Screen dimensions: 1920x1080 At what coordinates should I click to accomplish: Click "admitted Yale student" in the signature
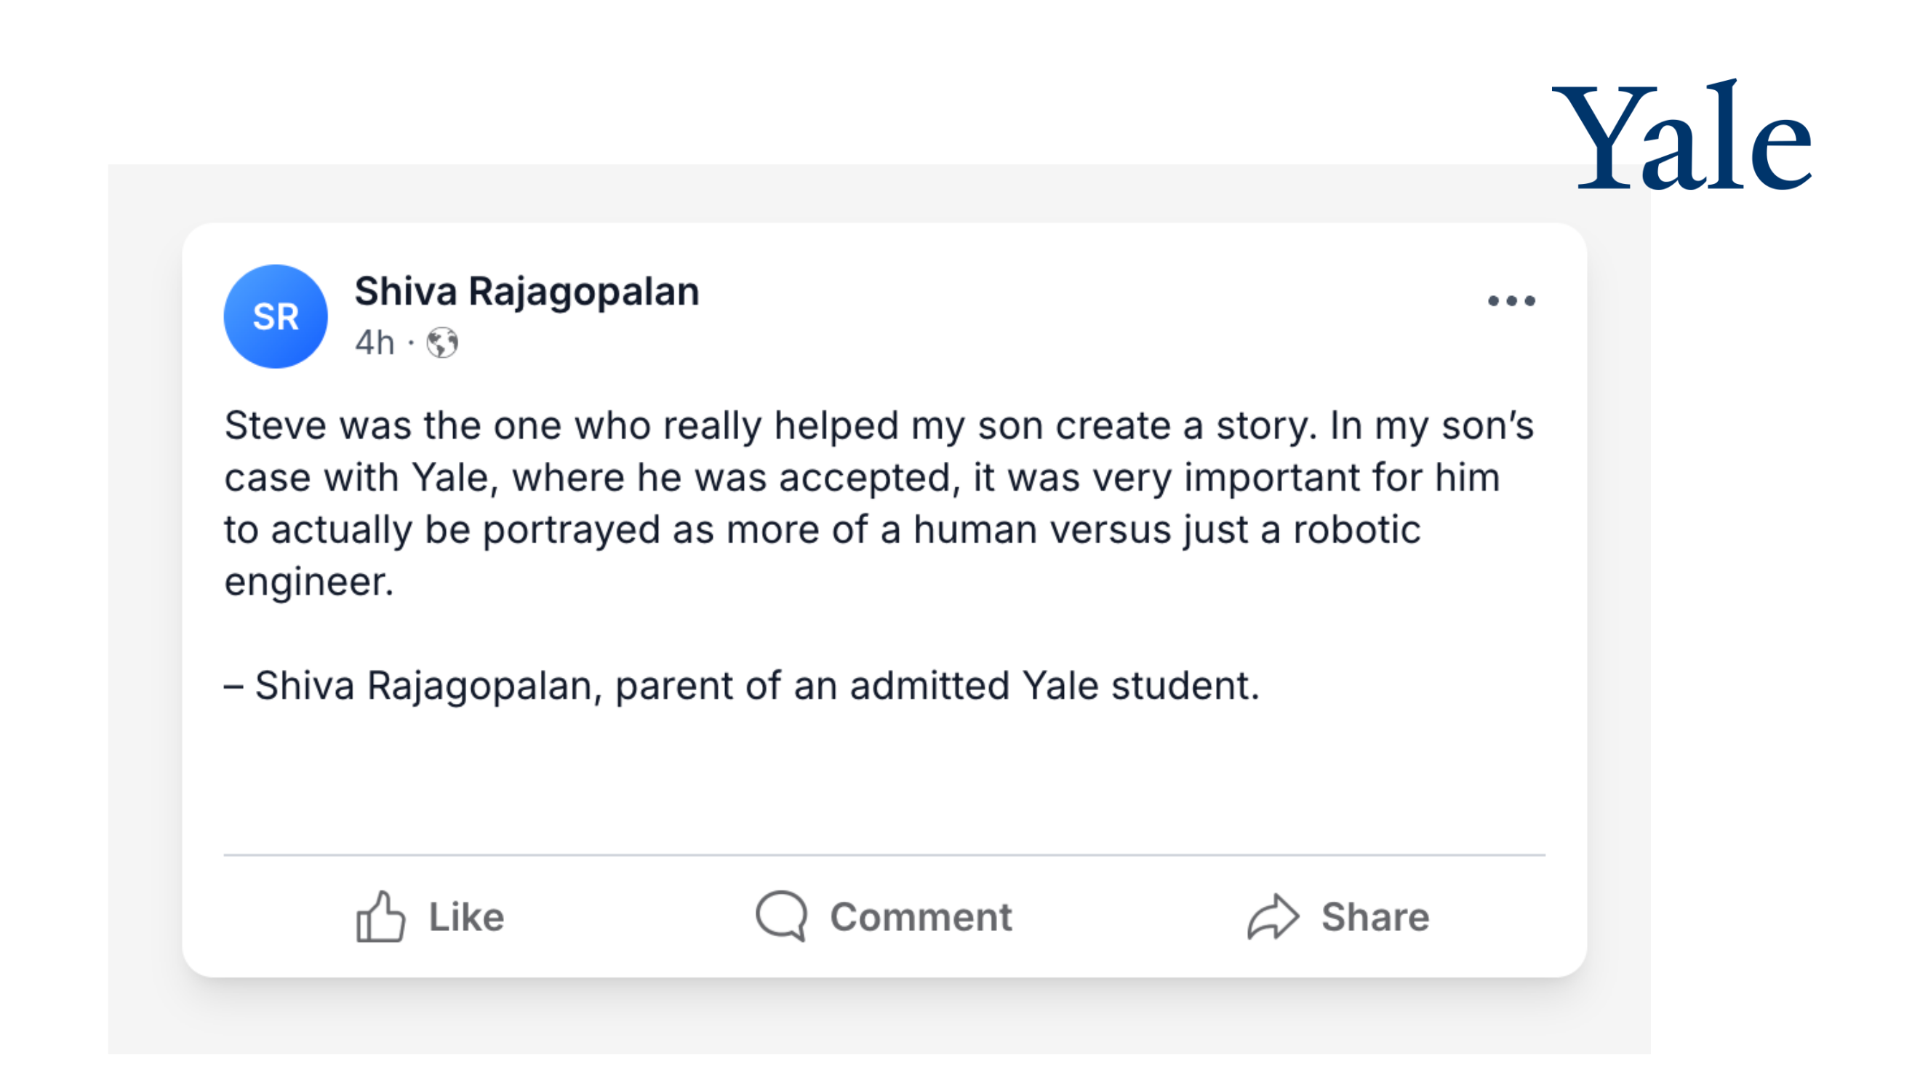coord(1054,686)
